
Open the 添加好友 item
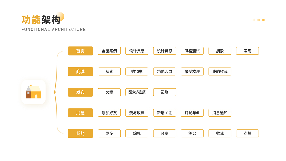coord(109,113)
